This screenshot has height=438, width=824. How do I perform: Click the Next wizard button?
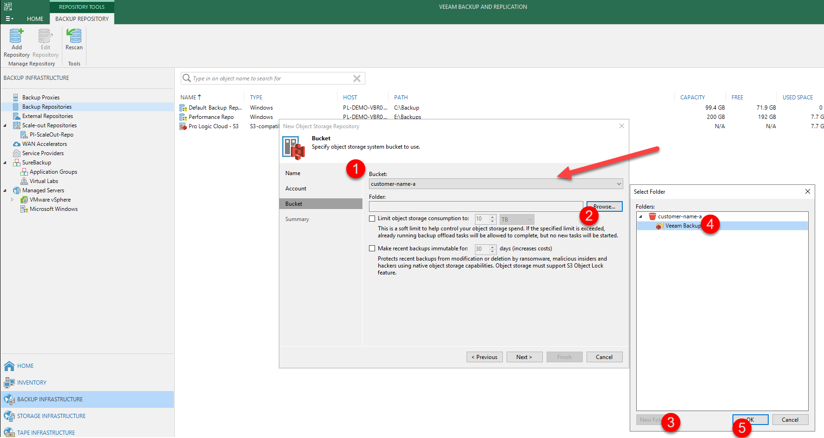[x=524, y=357]
